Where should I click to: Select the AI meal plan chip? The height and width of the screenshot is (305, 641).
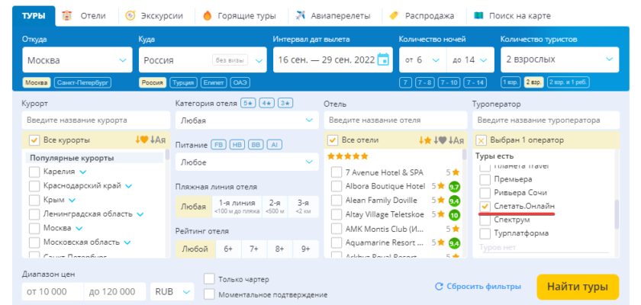pyautogui.click(x=275, y=145)
